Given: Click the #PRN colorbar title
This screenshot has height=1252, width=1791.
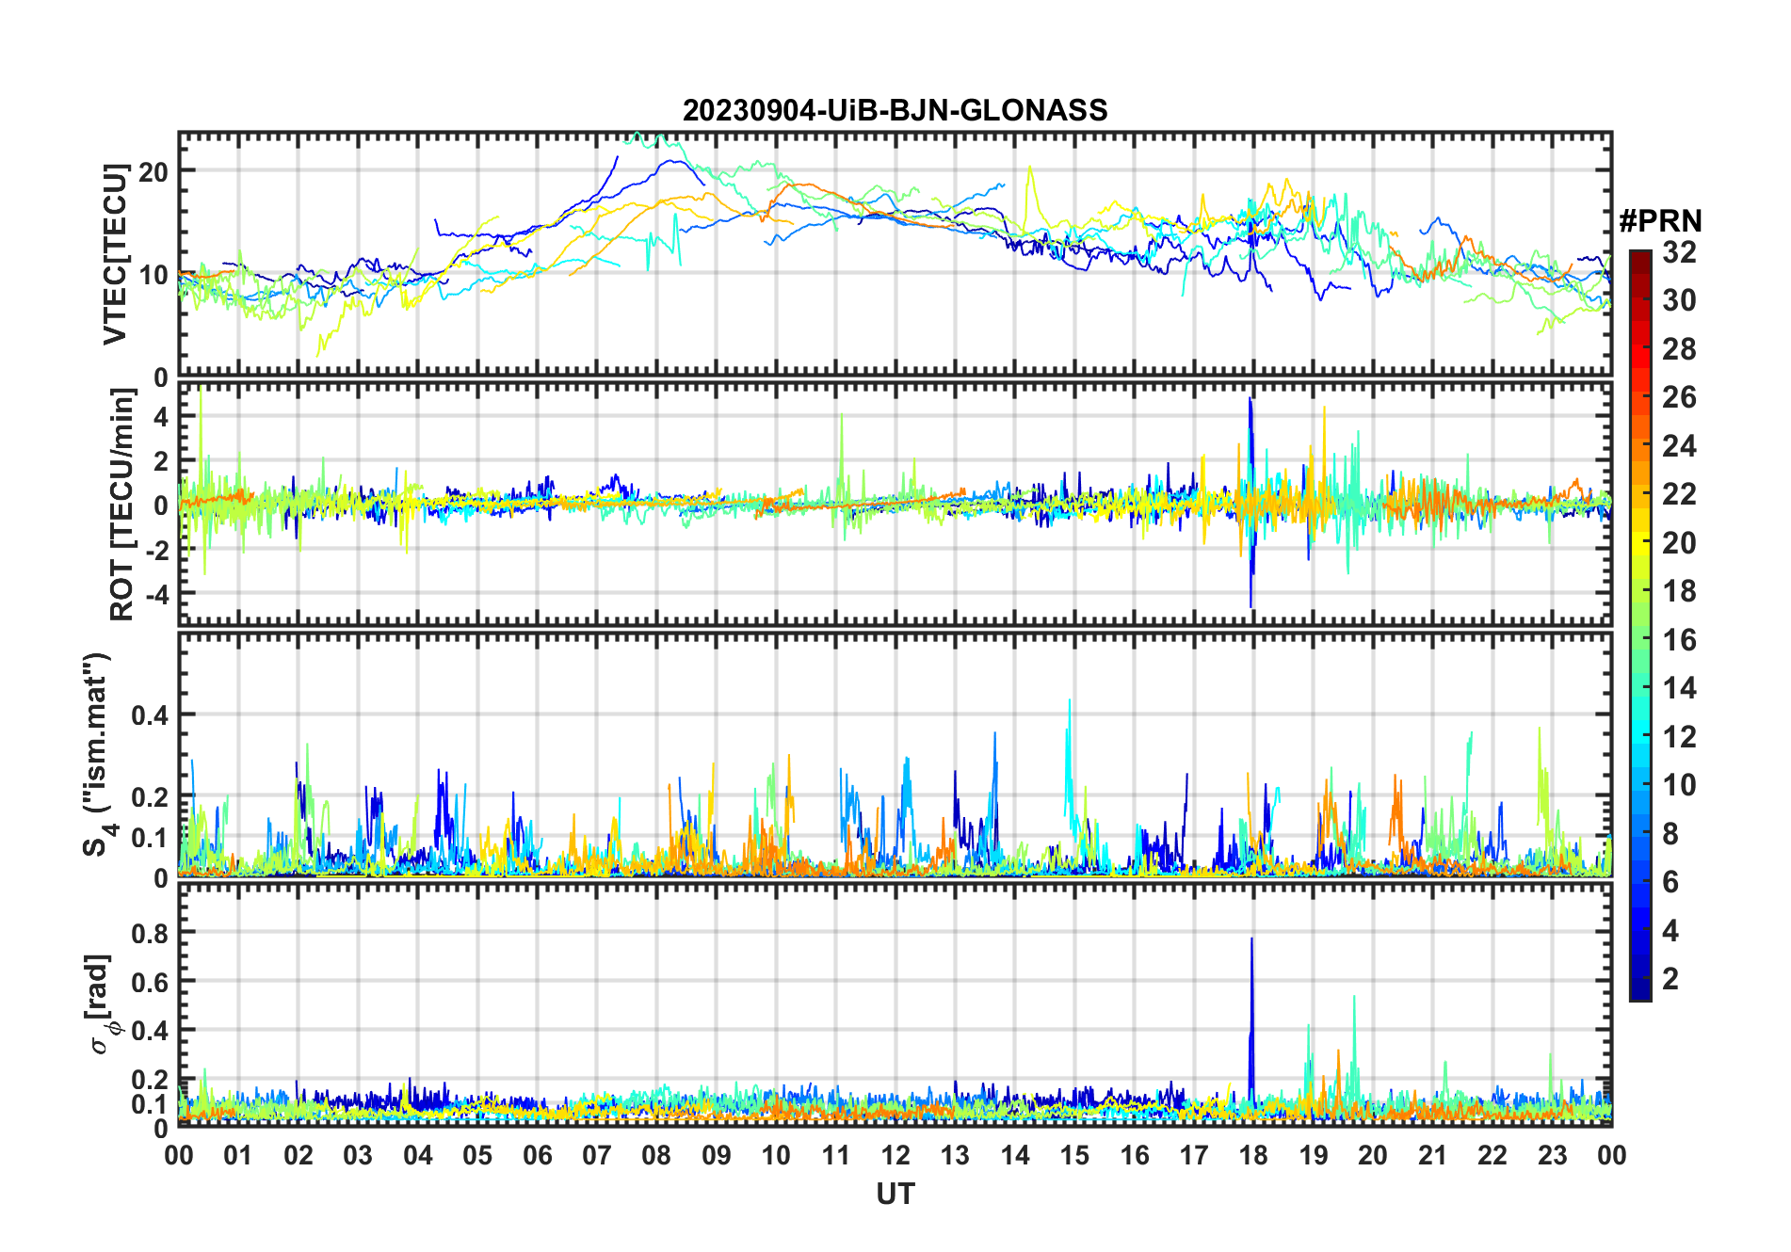Looking at the screenshot, I should (x=1660, y=221).
